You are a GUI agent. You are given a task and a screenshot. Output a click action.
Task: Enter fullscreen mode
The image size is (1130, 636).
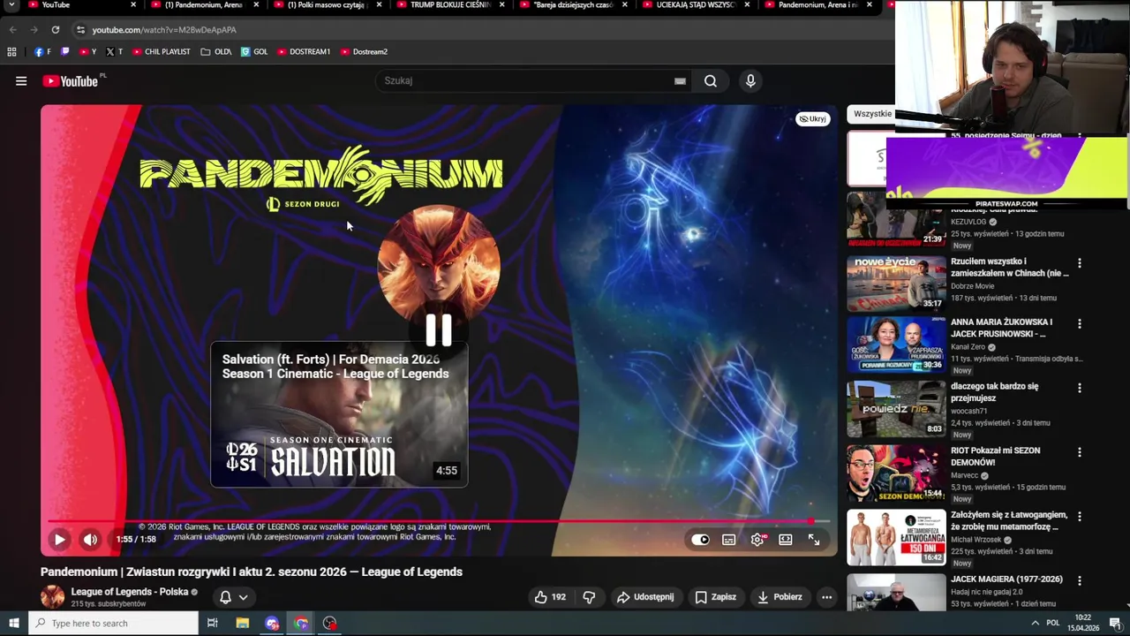[x=814, y=540]
